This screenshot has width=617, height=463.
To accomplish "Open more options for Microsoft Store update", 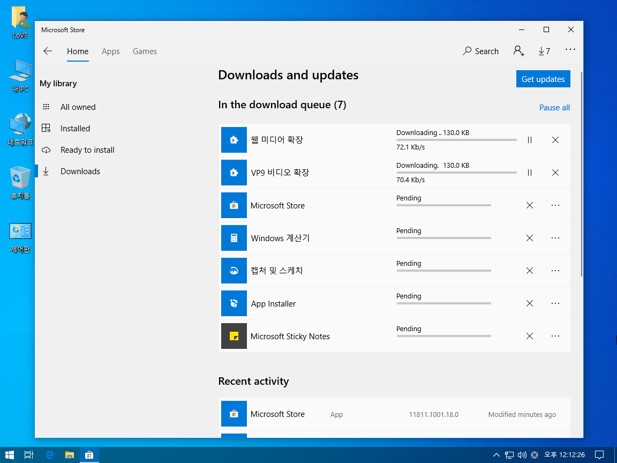I will coord(555,205).
